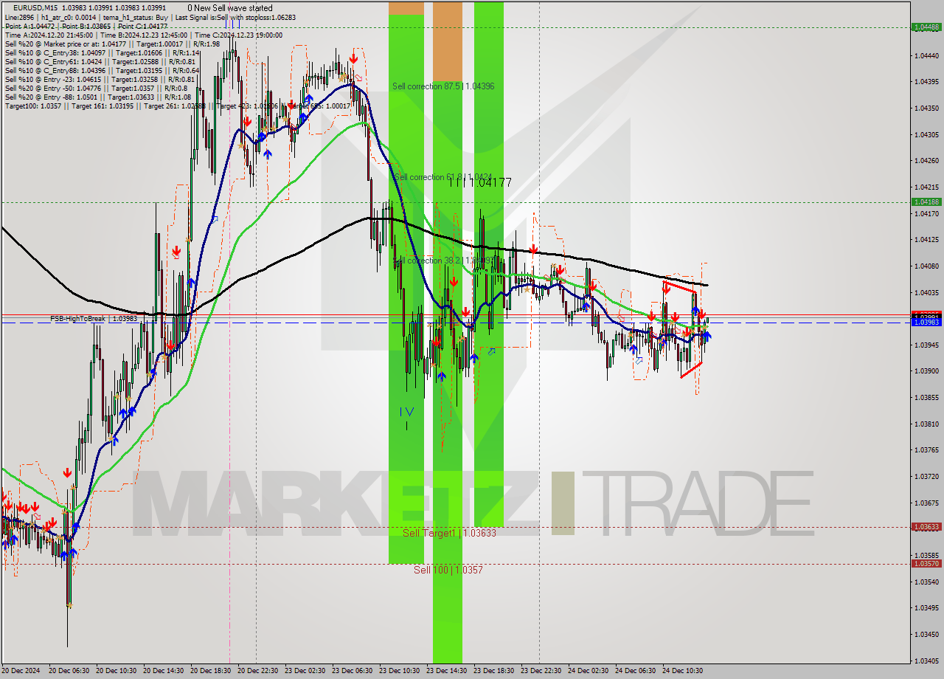Viewport: 944px width, 679px height.
Task: Click the 1.04080 price axis value
Action: pyautogui.click(x=926, y=266)
